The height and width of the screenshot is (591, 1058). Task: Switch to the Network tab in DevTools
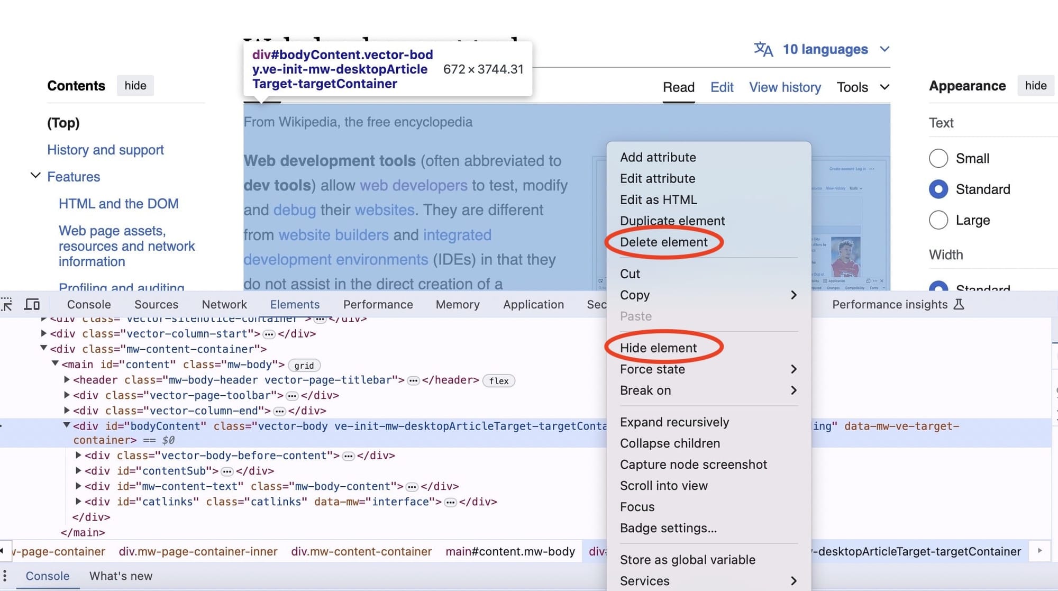click(x=224, y=304)
